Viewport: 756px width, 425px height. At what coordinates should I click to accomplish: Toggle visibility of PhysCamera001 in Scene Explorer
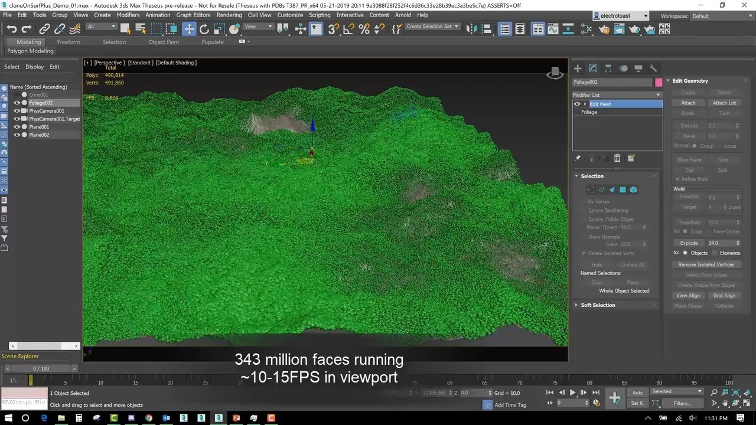click(17, 111)
